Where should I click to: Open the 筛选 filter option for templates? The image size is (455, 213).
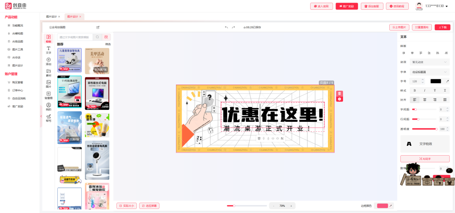[x=108, y=44]
